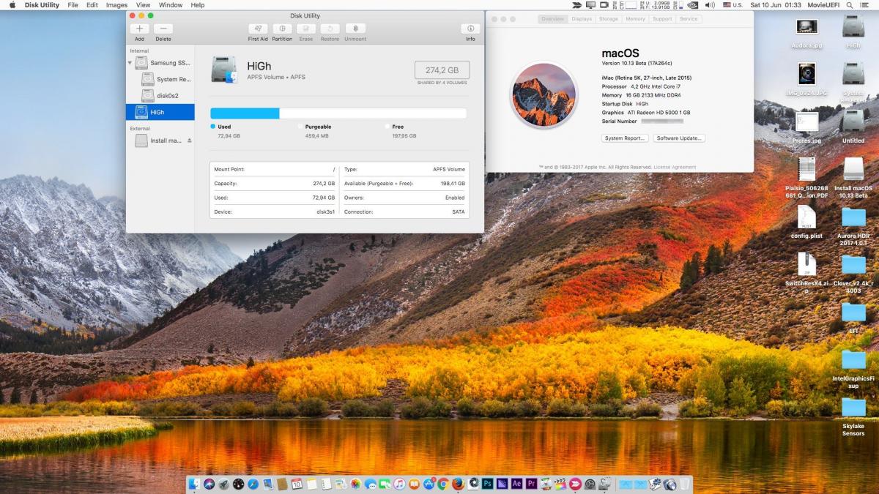This screenshot has height=494, width=879.
Task: Click the HiGh volume storage usage bar
Action: (x=338, y=113)
